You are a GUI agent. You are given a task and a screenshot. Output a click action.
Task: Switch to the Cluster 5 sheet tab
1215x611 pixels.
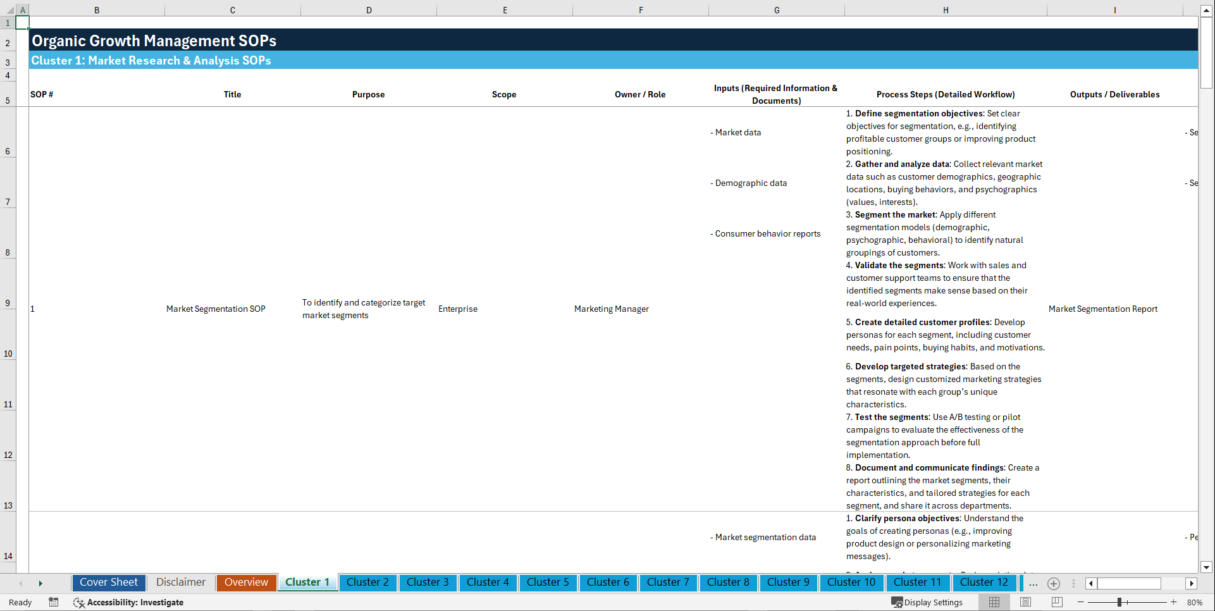point(548,583)
